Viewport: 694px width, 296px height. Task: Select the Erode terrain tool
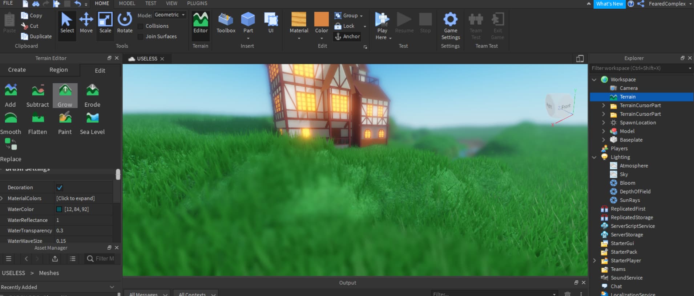pyautogui.click(x=92, y=95)
